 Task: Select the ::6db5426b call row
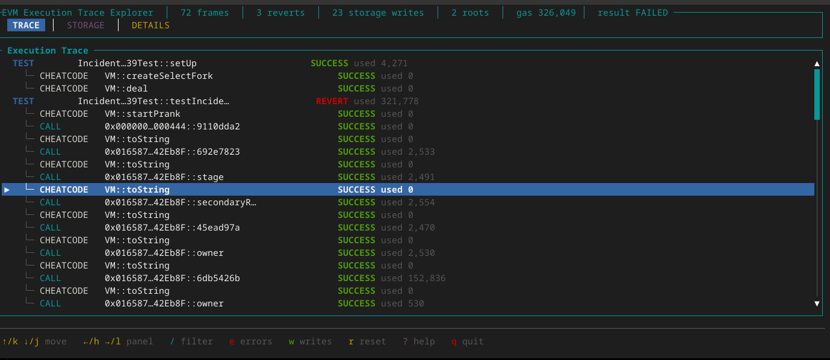point(408,278)
